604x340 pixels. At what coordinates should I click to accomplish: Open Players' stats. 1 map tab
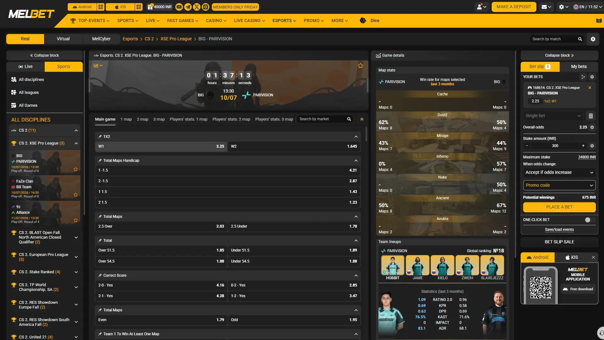[188, 119]
